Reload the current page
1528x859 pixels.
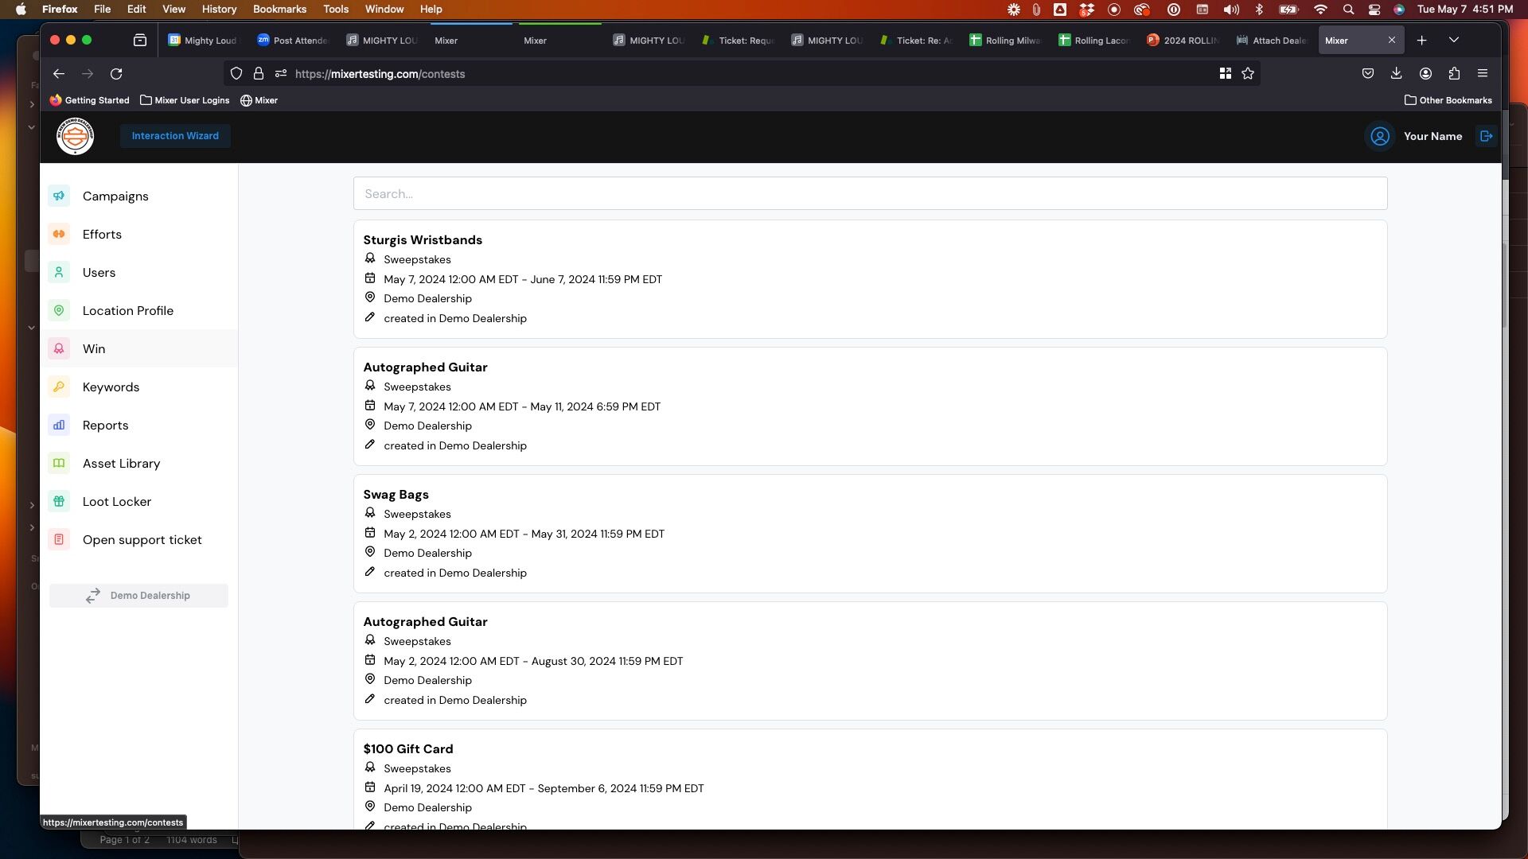point(116,74)
